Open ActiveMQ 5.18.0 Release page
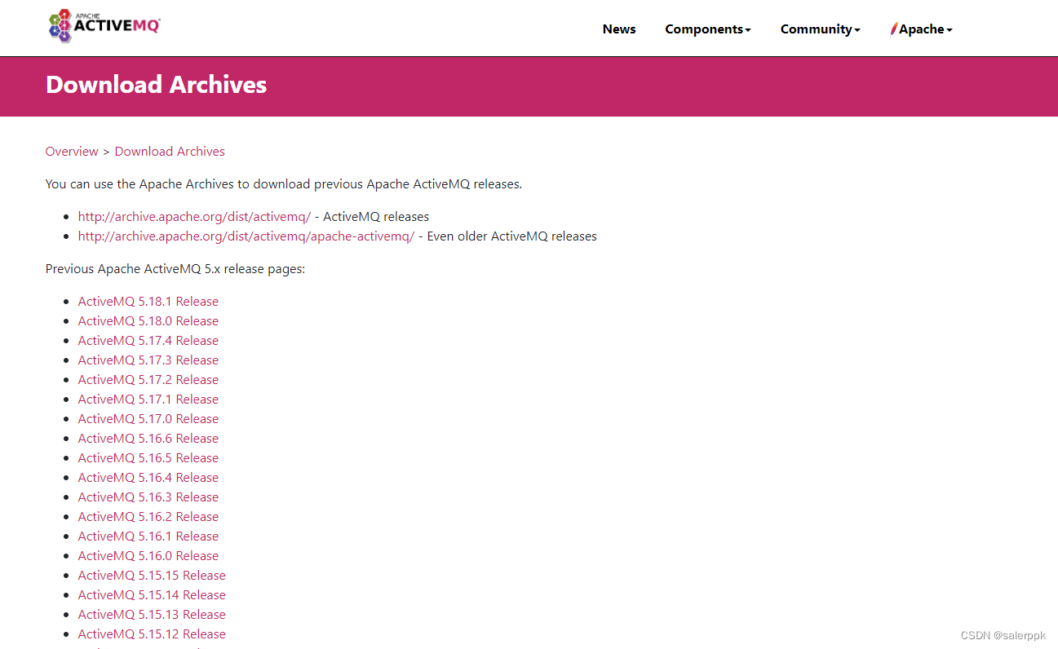This screenshot has width=1058, height=649. point(148,320)
